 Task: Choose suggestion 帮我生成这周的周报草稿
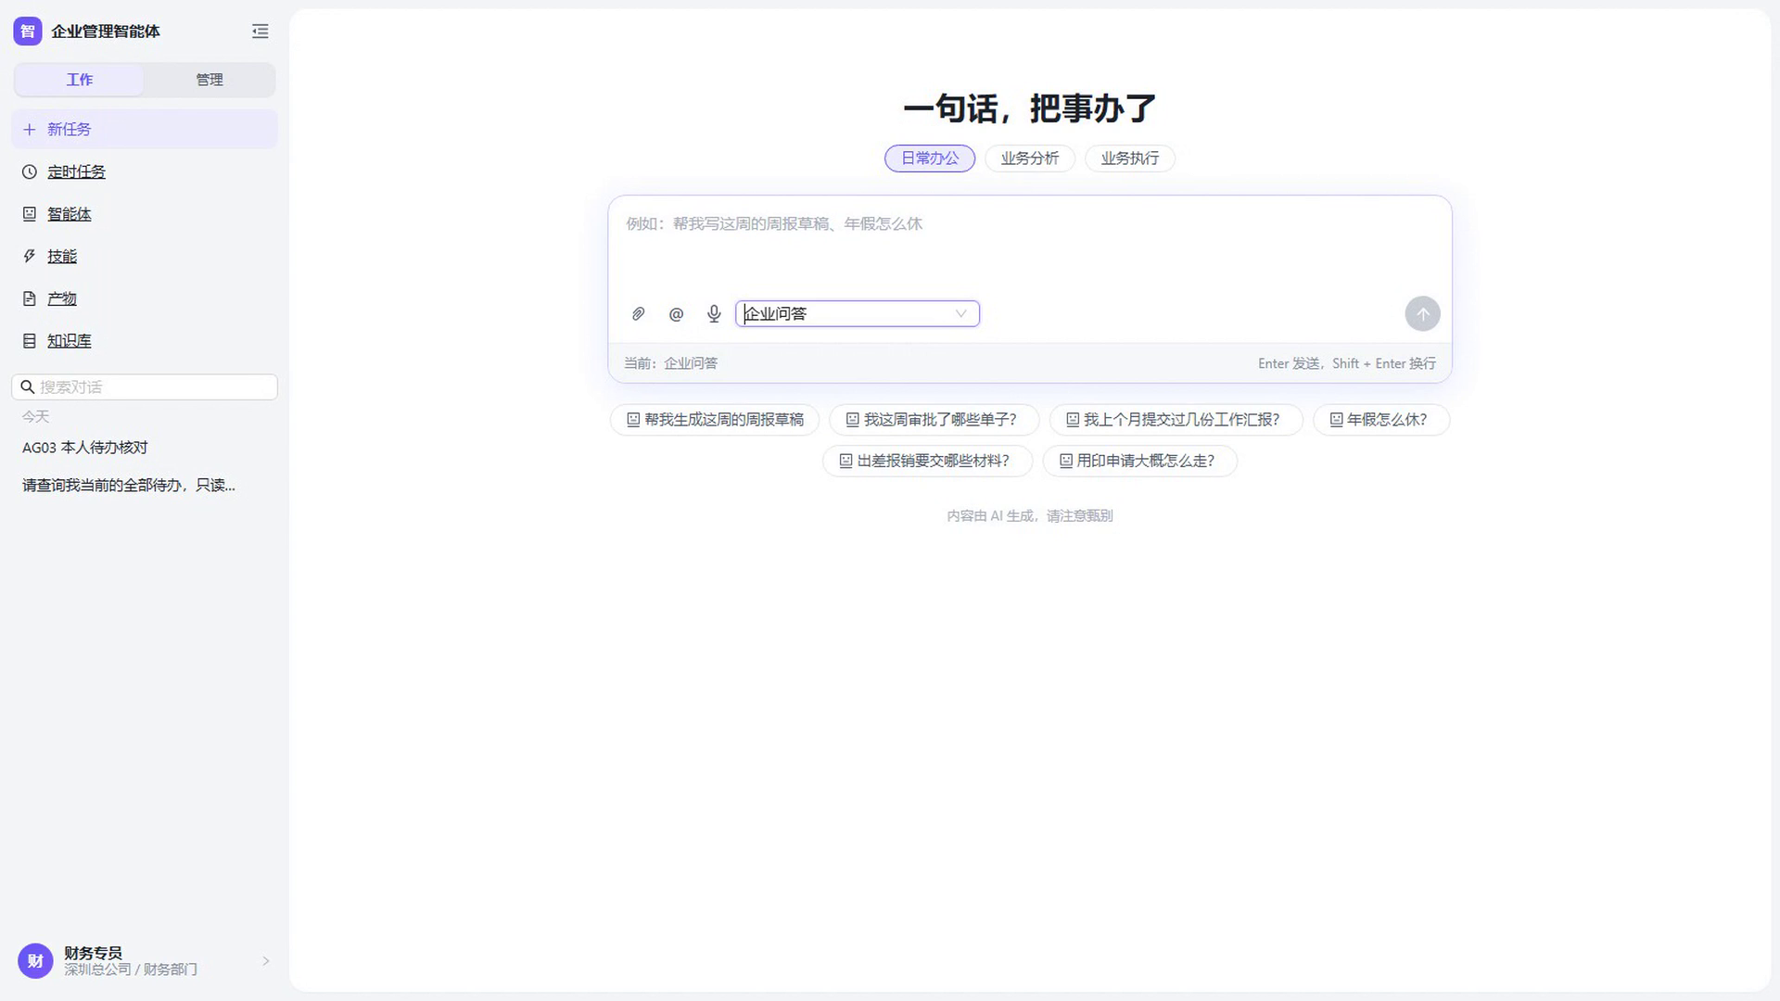(715, 420)
